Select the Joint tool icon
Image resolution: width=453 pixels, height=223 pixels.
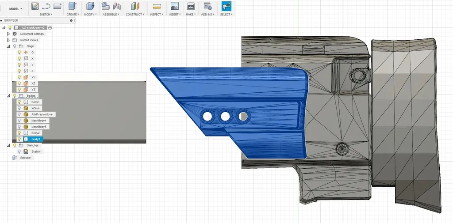117,6
